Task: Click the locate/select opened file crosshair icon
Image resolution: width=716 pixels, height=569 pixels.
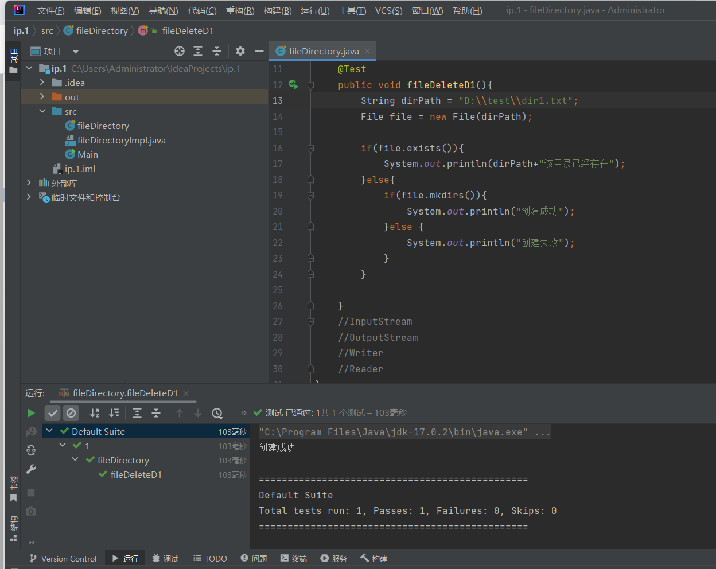Action: (180, 52)
